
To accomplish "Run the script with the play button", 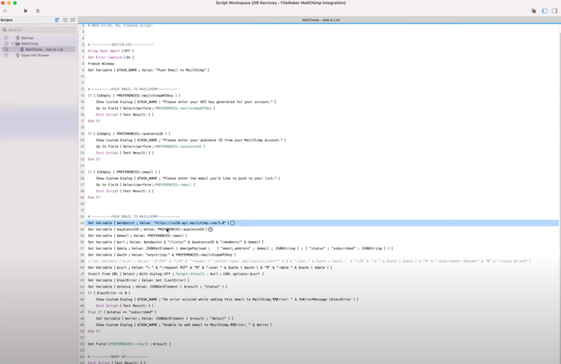I will pos(26,11).
